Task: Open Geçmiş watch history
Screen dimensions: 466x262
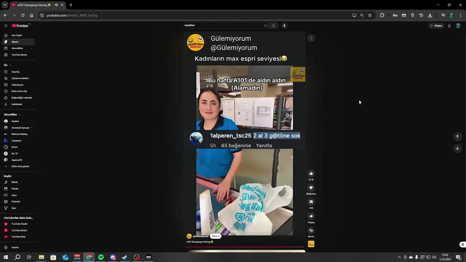Action: tap(17, 72)
